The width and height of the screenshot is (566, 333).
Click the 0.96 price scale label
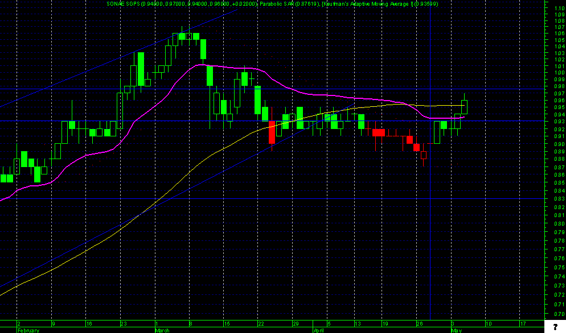click(560, 100)
